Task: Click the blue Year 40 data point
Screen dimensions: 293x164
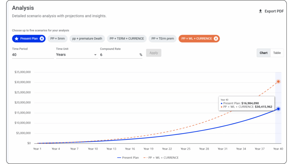Action: 278,109
